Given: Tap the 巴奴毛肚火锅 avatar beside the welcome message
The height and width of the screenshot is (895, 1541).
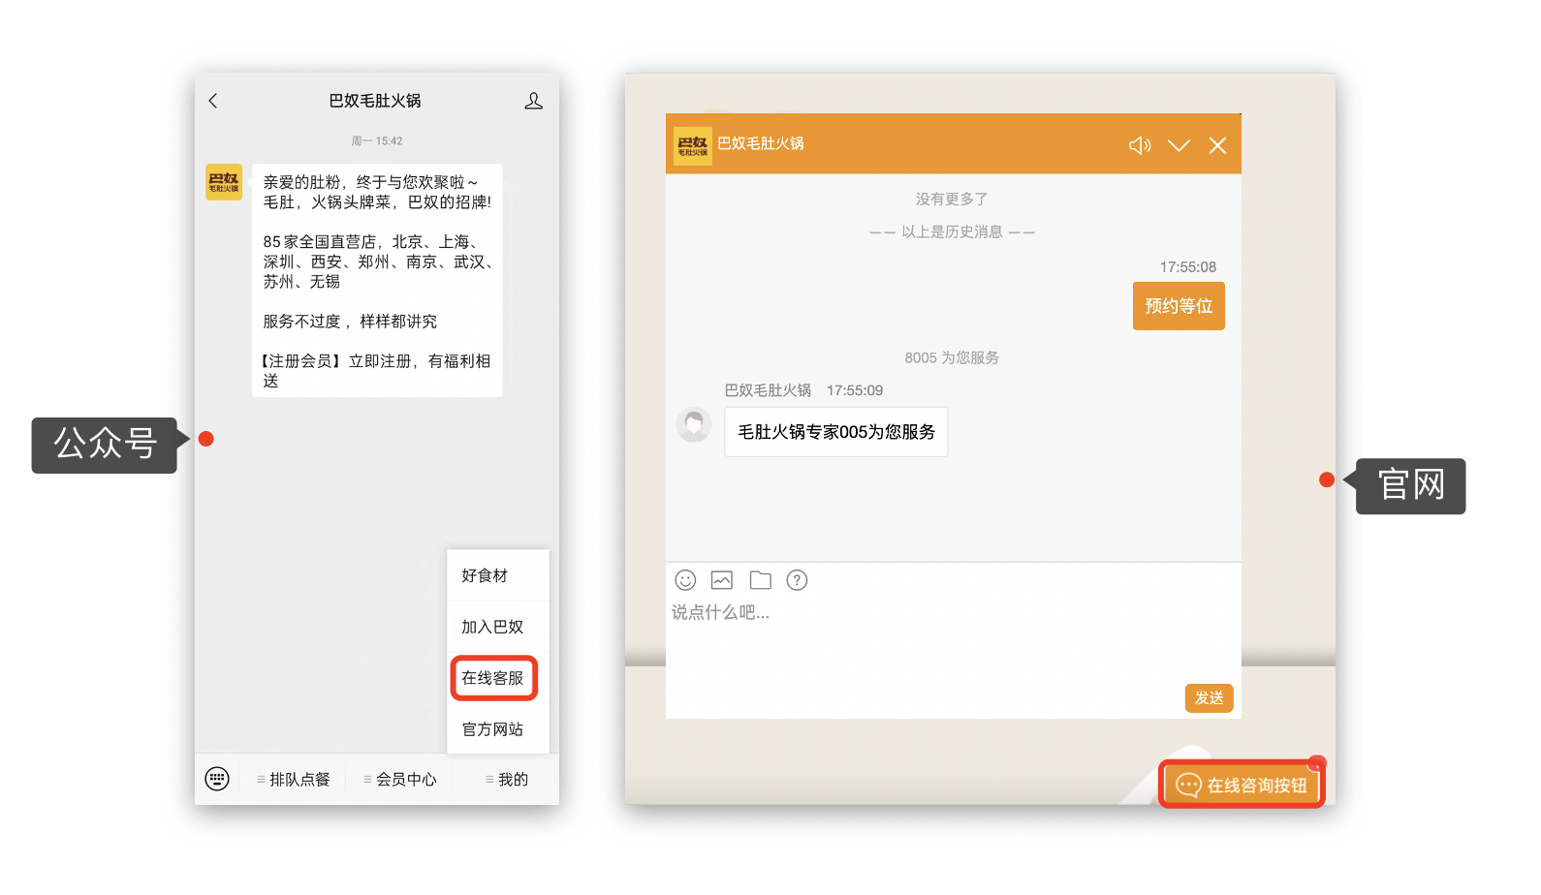Looking at the screenshot, I should (224, 182).
